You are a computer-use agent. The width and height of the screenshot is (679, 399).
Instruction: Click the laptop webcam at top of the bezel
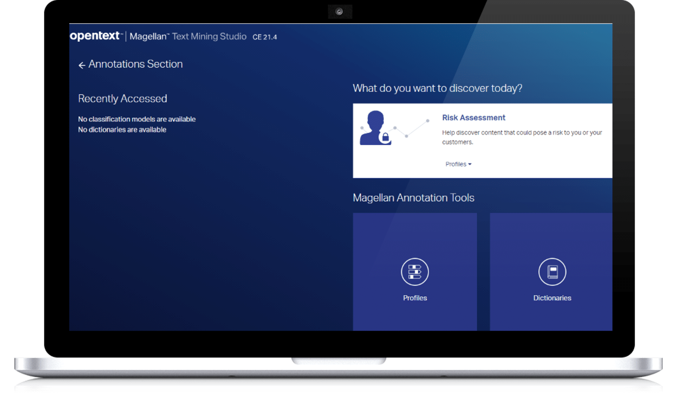coord(339,12)
